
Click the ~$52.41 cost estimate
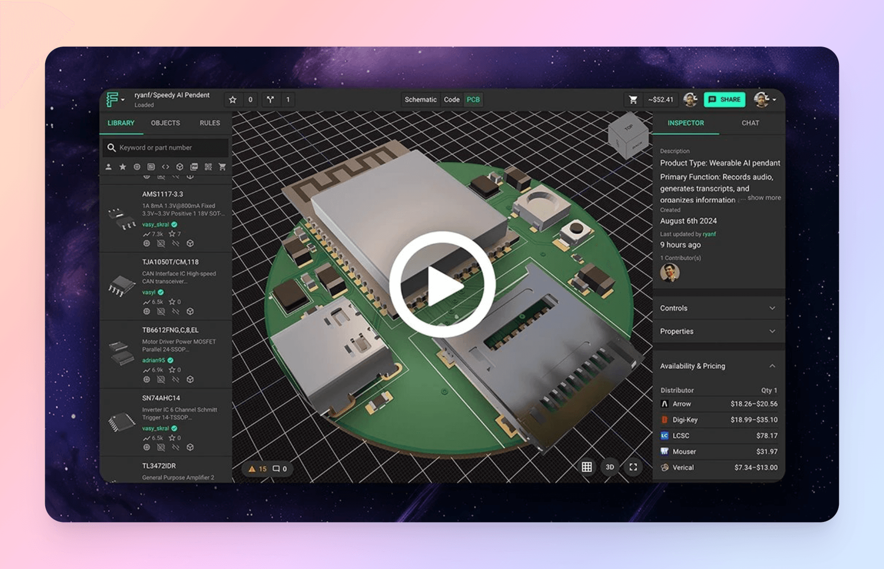coord(661,100)
